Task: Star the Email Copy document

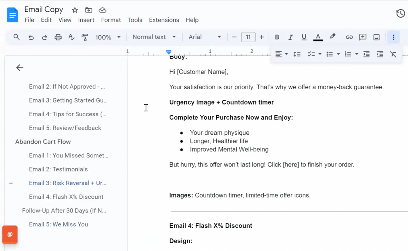Action: point(75,10)
